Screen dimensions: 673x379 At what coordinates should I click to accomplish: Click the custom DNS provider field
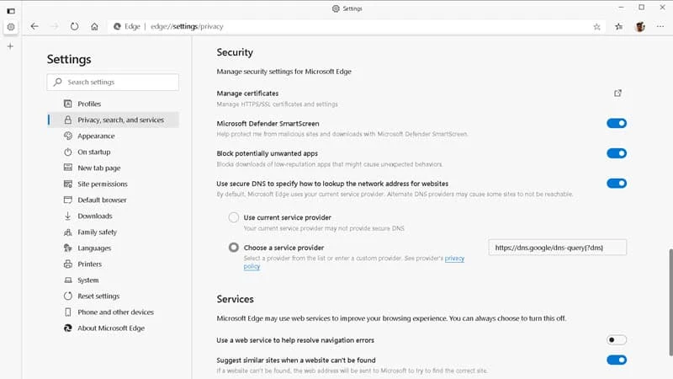point(557,248)
